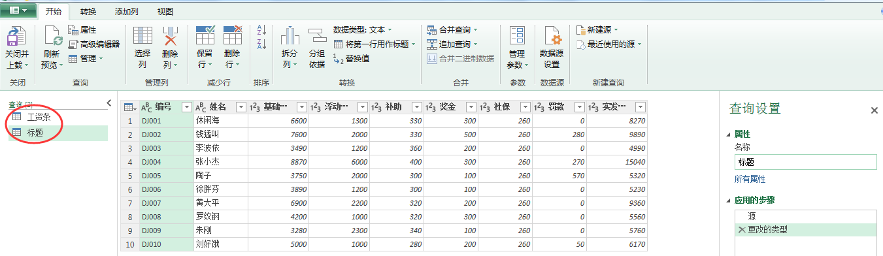Click Combine Binaries (合并二进制数据)

pyautogui.click(x=461, y=59)
